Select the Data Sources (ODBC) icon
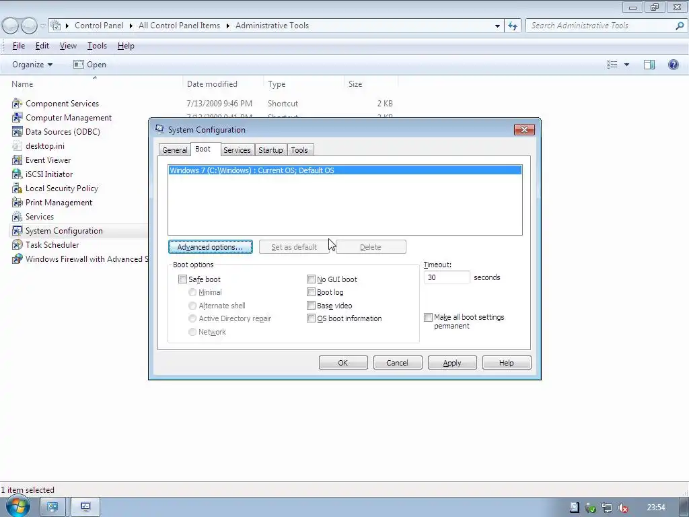The image size is (689, 517). [17, 132]
